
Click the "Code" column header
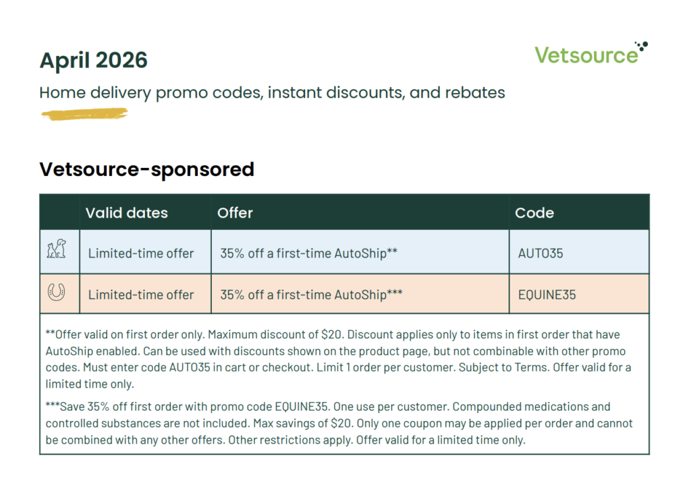pos(534,213)
